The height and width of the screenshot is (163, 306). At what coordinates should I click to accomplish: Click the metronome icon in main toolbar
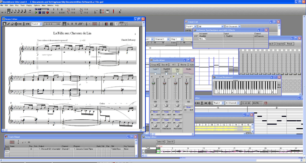[119, 11]
